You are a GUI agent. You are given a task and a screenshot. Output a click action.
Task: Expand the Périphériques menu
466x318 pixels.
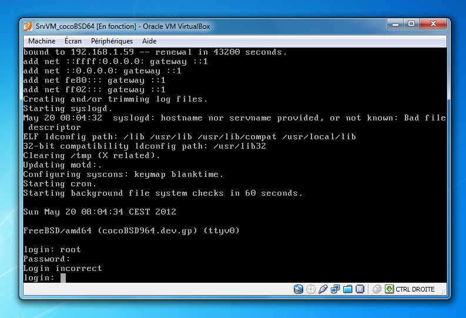tap(112, 41)
